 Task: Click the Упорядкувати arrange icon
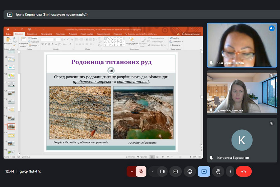pyautogui.click(x=132, y=40)
